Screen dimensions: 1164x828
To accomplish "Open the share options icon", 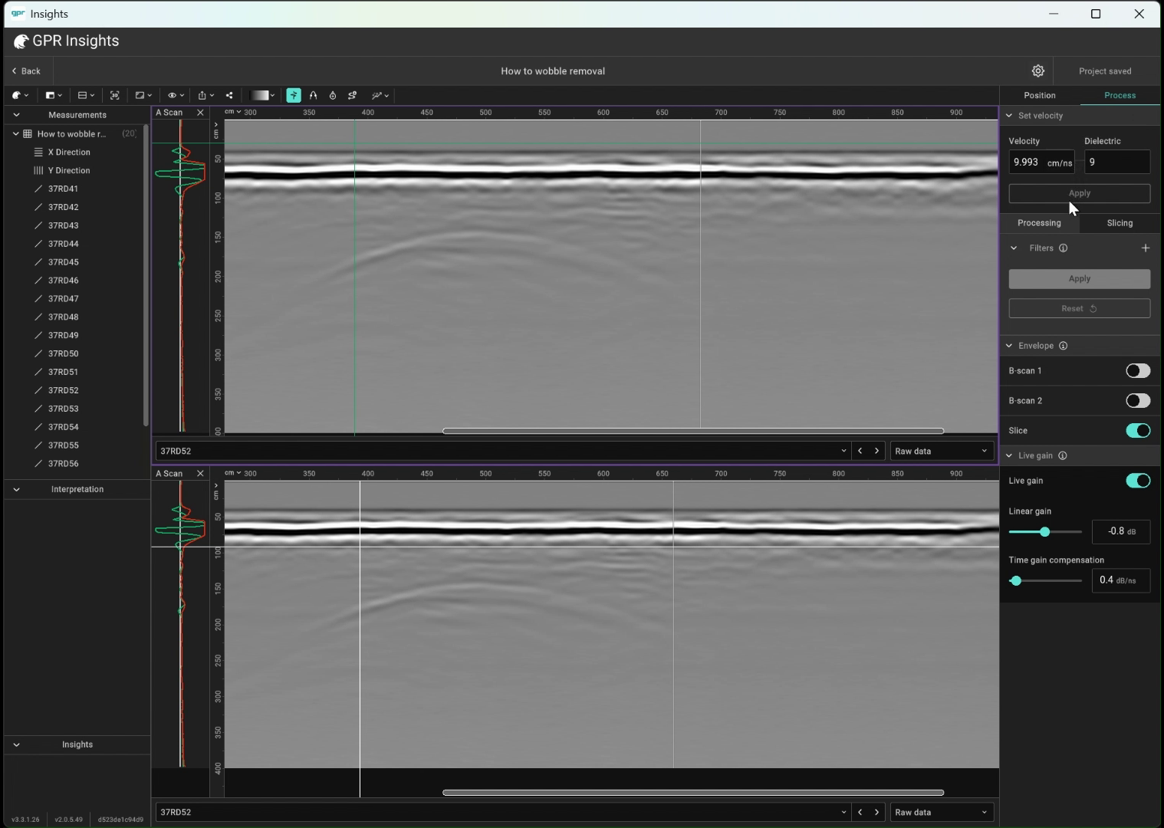I will click(x=229, y=95).
